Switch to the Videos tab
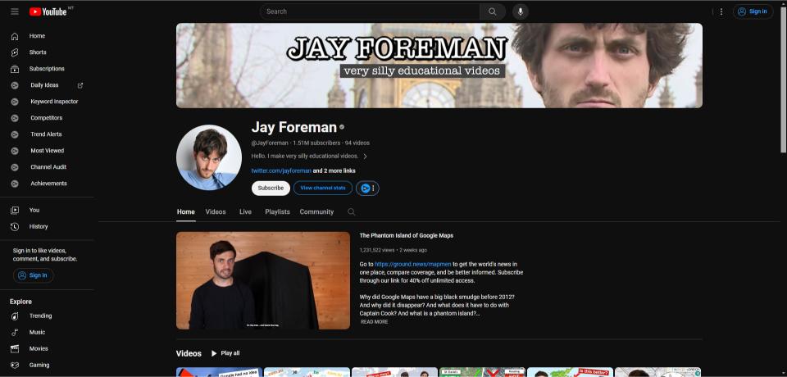 tap(216, 211)
